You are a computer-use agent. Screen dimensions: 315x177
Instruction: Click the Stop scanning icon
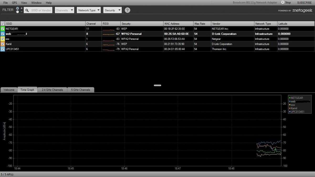(282, 2)
